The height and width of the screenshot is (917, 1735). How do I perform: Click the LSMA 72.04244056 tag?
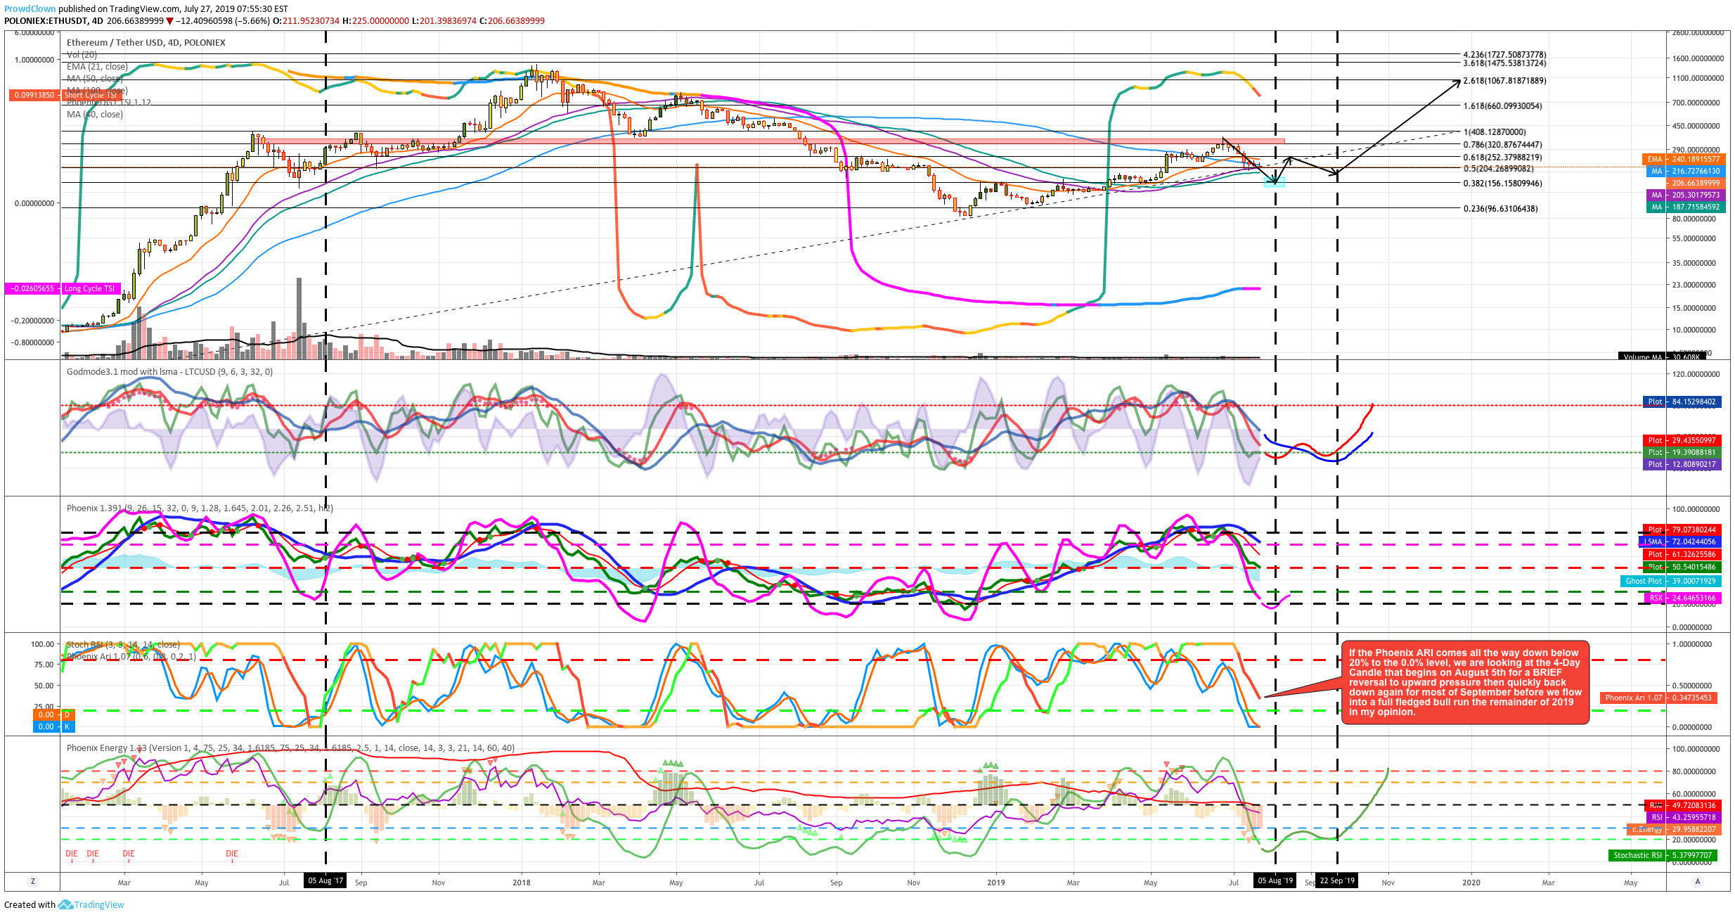click(x=1680, y=542)
